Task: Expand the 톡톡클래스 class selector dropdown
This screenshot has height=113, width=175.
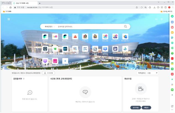Action: [148, 73]
